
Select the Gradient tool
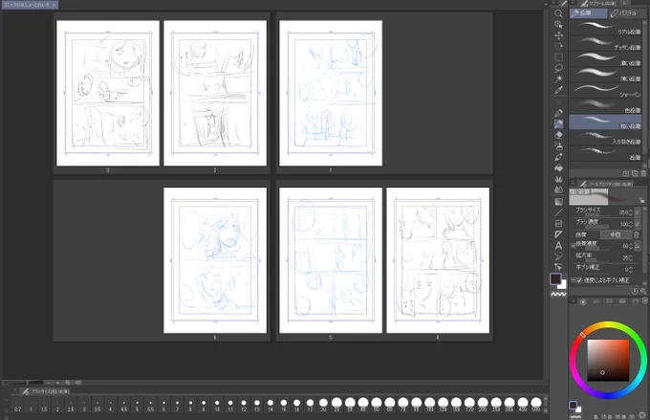click(558, 201)
